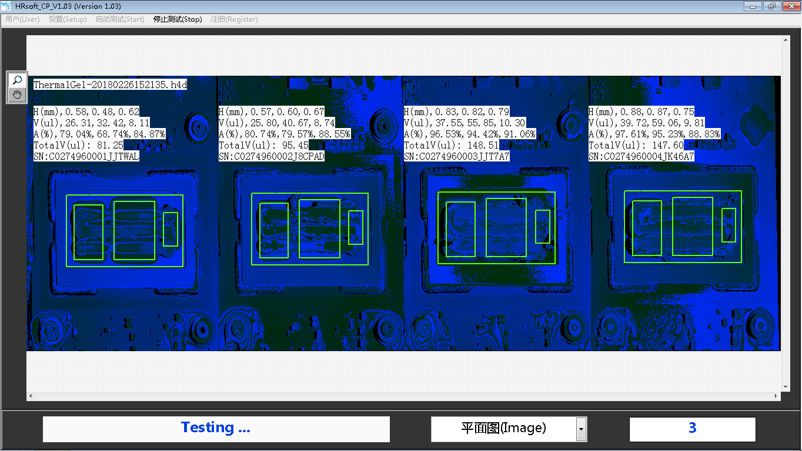Screen dimensions: 802x451
Task: Click A(%) row reading 96.53%, 94.42%, 91.06%
Action: coord(470,134)
